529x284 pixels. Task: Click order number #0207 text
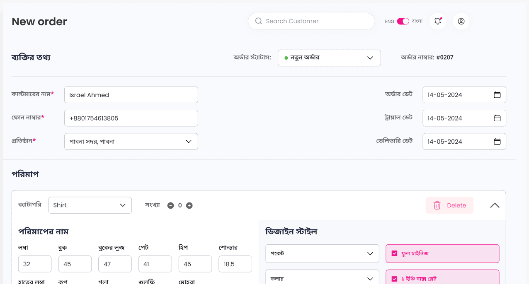tap(445, 58)
